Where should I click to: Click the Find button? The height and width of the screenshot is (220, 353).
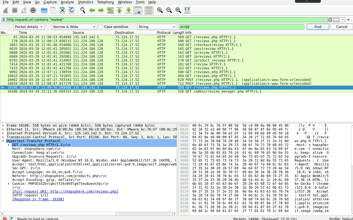click(x=318, y=27)
